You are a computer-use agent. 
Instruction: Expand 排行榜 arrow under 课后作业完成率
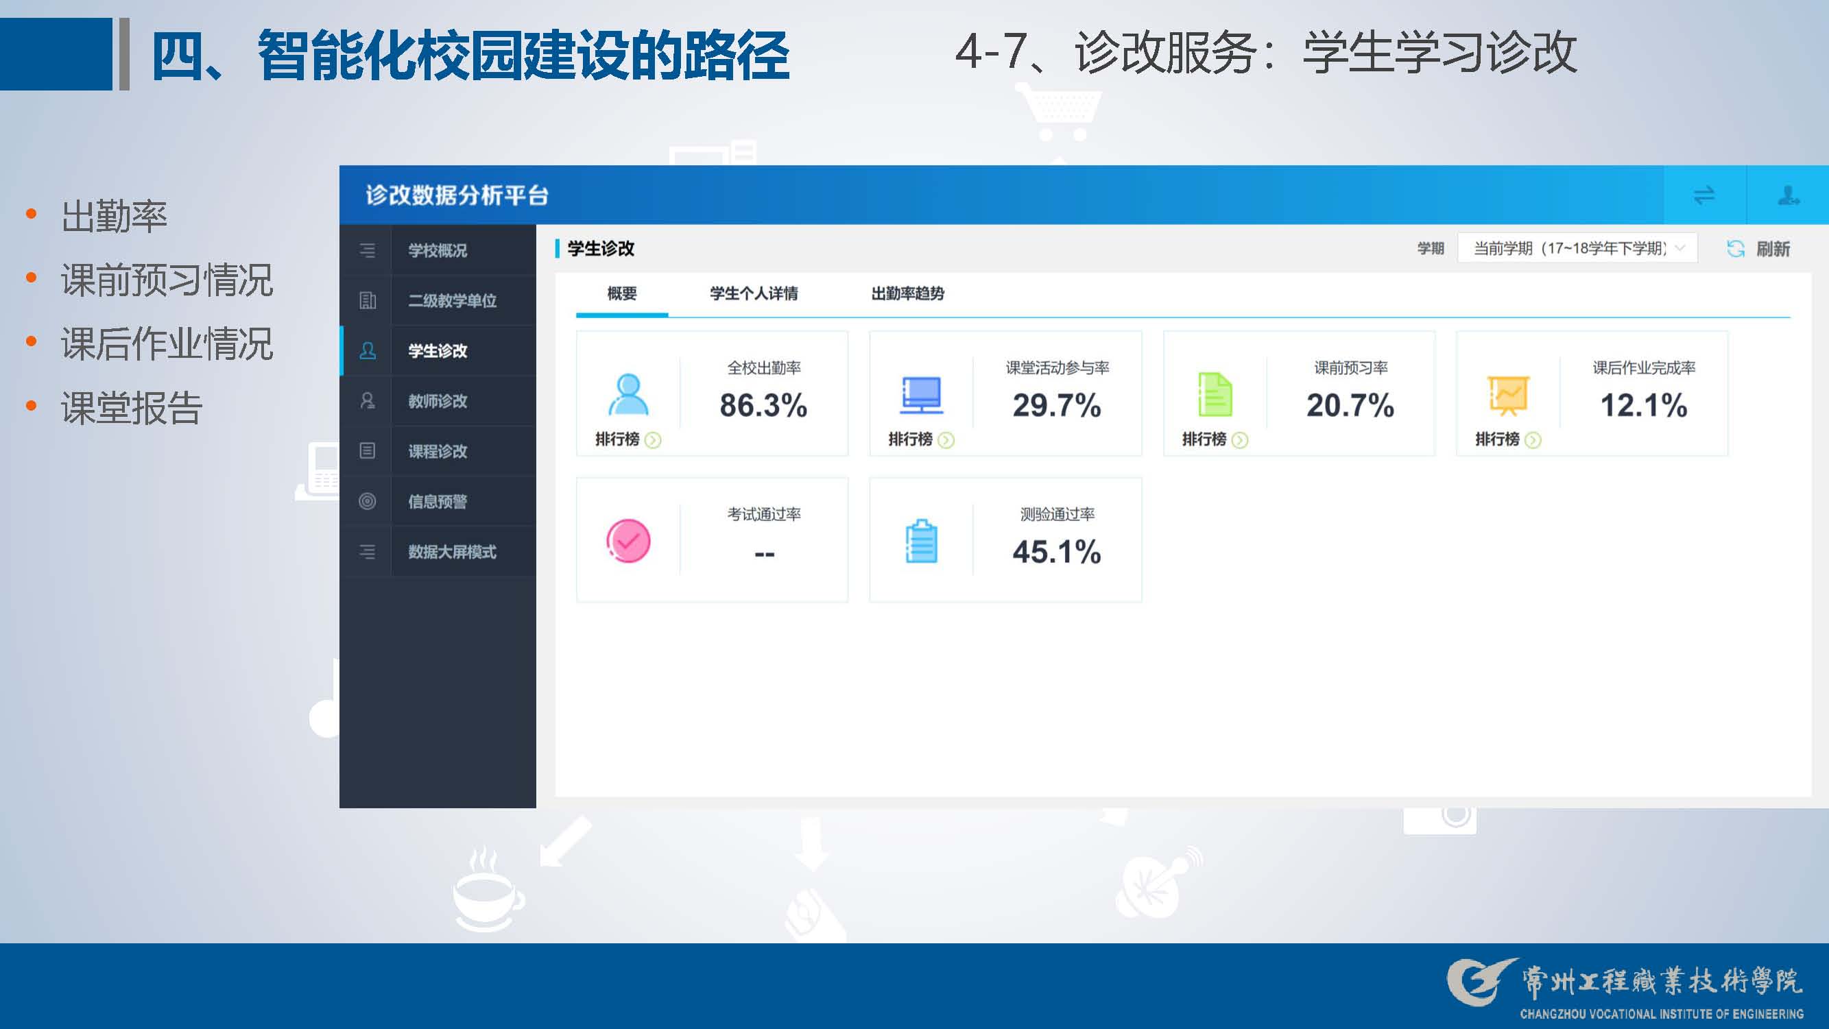pos(1533,440)
